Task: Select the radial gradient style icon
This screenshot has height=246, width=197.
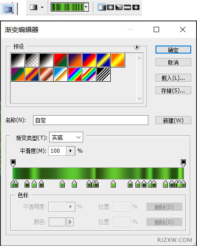Action: (110, 7)
